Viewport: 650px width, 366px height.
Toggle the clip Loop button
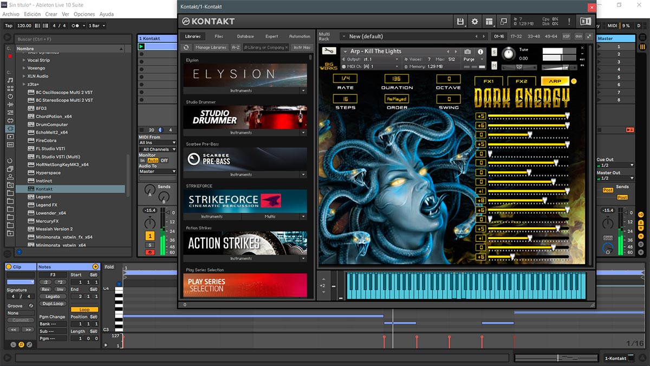coord(85,310)
